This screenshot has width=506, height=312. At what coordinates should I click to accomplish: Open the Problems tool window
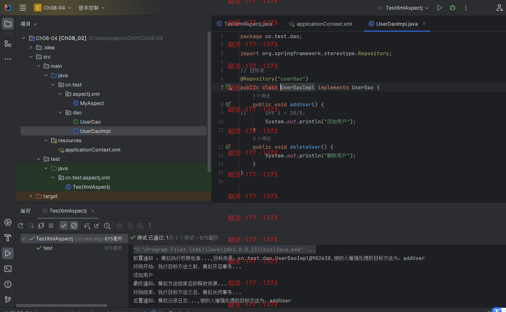(x=8, y=284)
